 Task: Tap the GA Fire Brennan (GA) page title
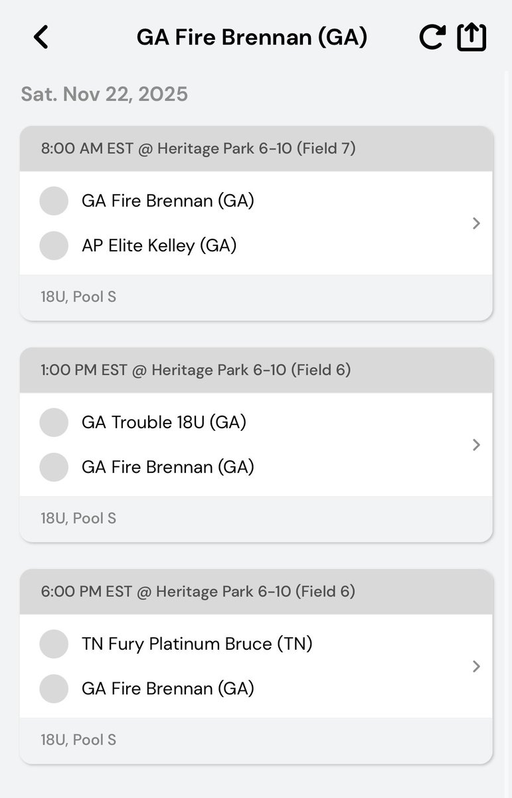pyautogui.click(x=252, y=37)
